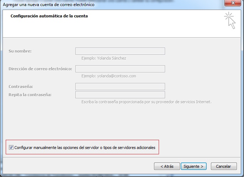
Task: Click the 'Ejemplo: Yolanda Sánchez' hint text
Action: 104,58
